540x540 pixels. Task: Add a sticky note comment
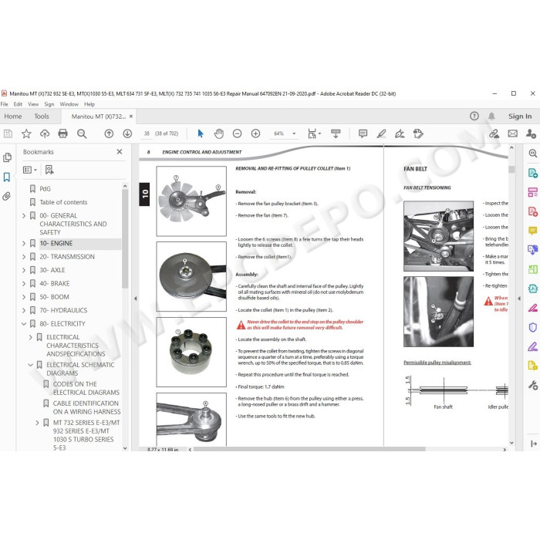[363, 133]
